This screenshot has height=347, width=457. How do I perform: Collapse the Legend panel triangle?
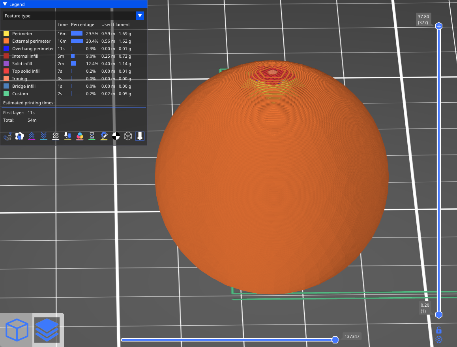click(5, 4)
